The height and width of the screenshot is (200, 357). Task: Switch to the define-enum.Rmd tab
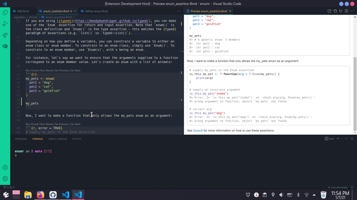96,11
